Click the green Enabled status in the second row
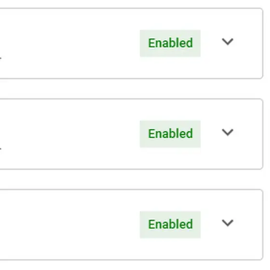This screenshot has width=270, height=270. tap(170, 134)
